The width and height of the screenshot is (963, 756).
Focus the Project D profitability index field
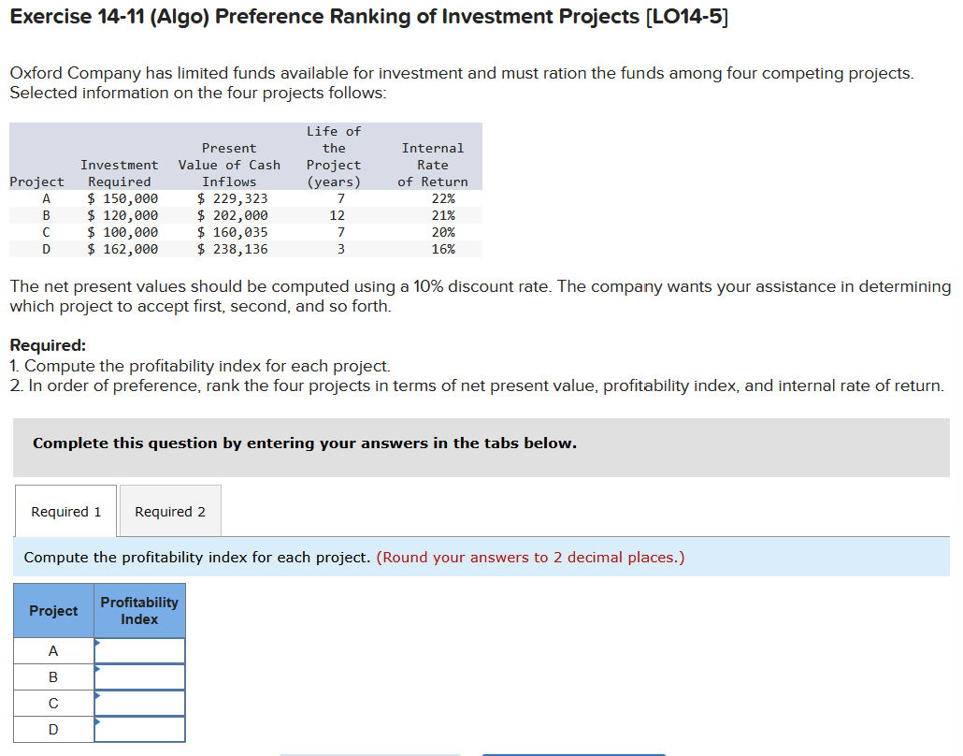click(139, 729)
